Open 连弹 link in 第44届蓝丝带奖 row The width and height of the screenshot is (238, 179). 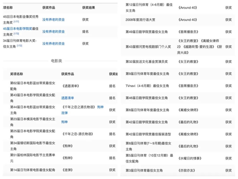point(64,113)
